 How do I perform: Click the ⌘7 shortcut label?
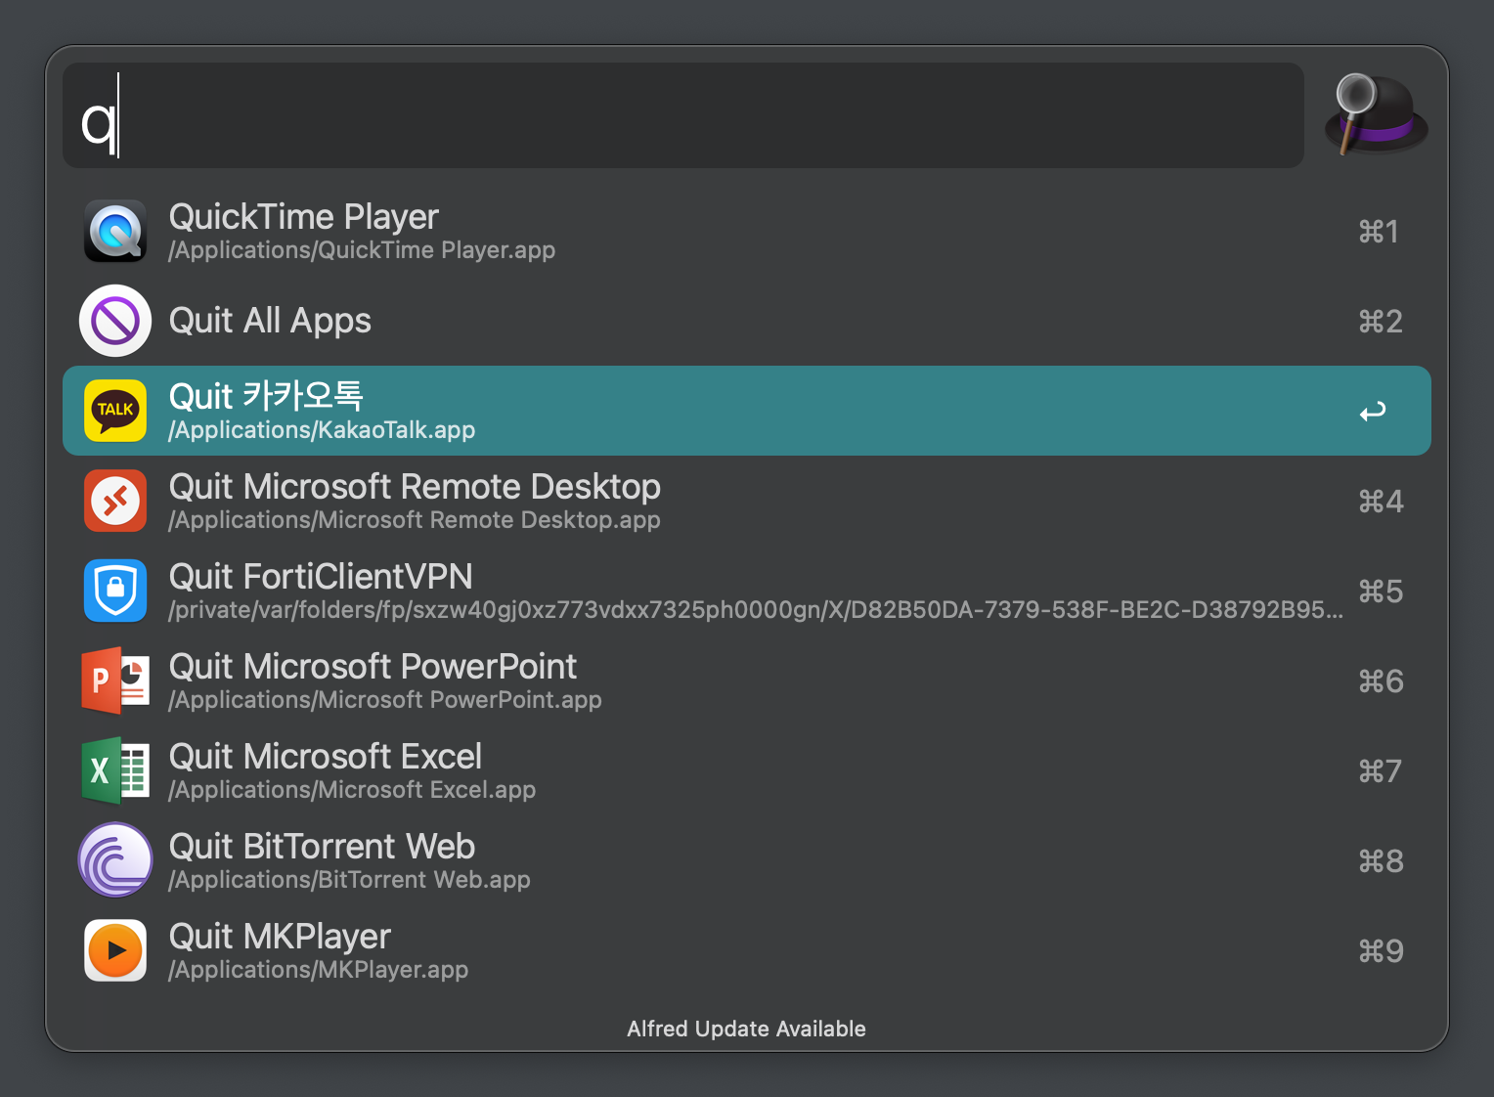click(1380, 771)
